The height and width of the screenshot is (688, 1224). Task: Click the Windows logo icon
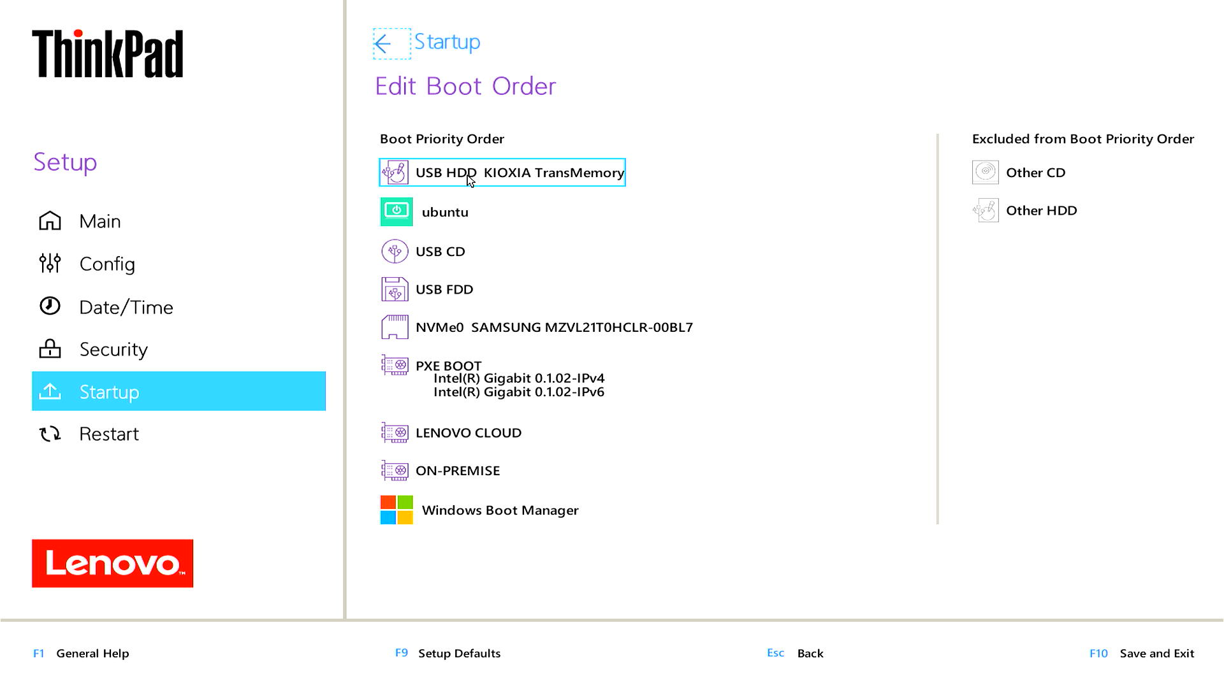397,510
